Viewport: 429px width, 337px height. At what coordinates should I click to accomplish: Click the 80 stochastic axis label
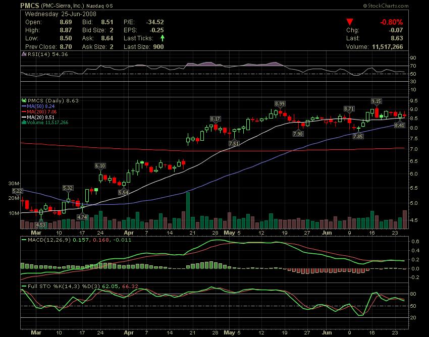pyautogui.click(x=412, y=294)
